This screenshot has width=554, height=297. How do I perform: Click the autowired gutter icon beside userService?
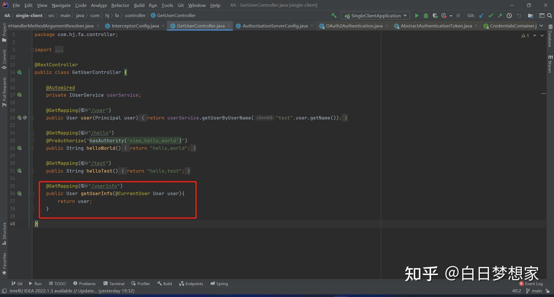coord(20,95)
